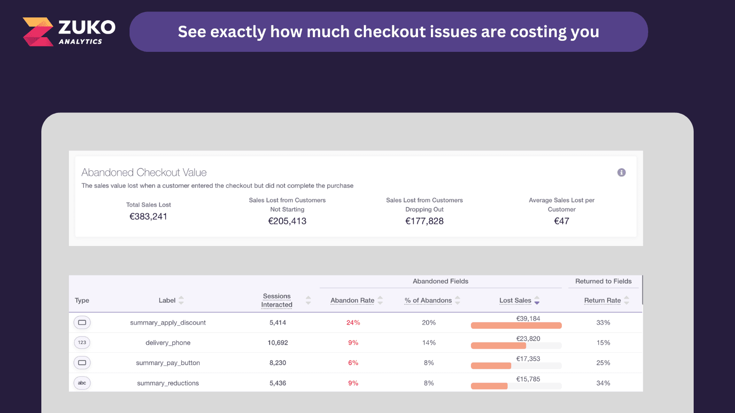The height and width of the screenshot is (413, 735).
Task: Click the 25% return rate cell
Action: [x=603, y=363]
